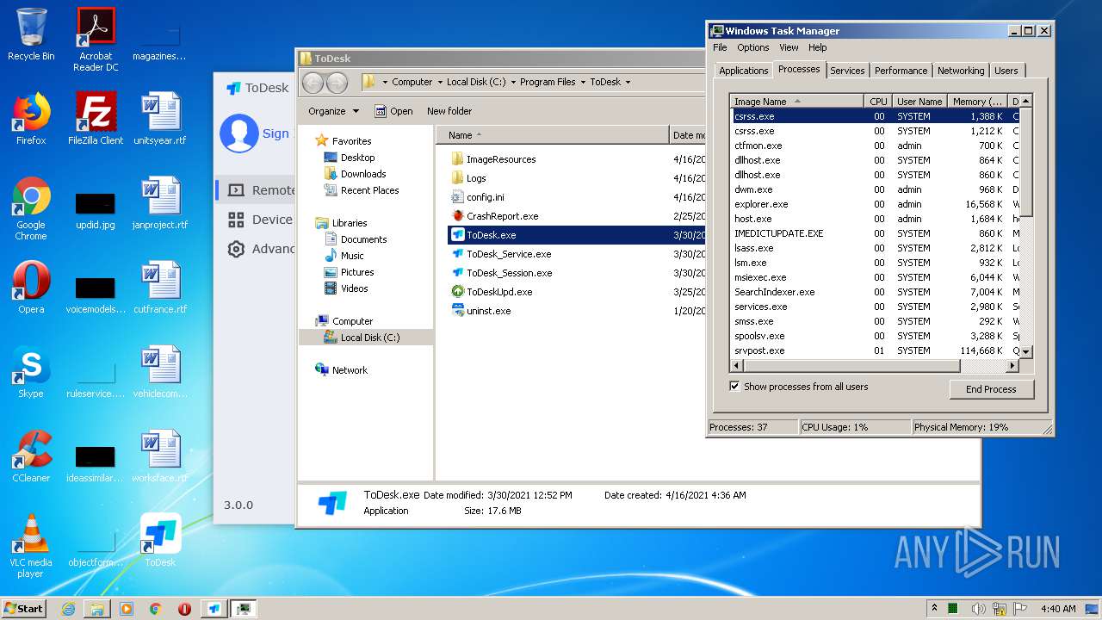Expand ToDesk breadcrumb dropdown arrow

tap(628, 83)
